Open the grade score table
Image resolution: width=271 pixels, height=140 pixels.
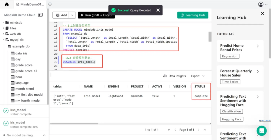coord(24,65)
